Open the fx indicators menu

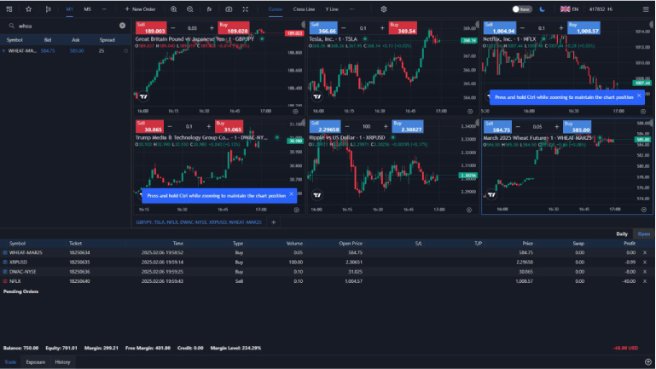tap(209, 9)
